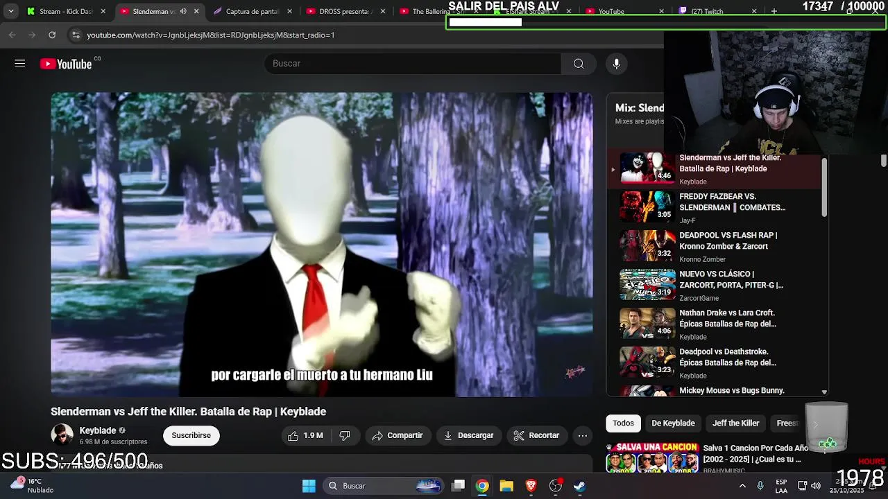888x499 pixels.
Task: Open network tray icon
Action: click(802, 486)
